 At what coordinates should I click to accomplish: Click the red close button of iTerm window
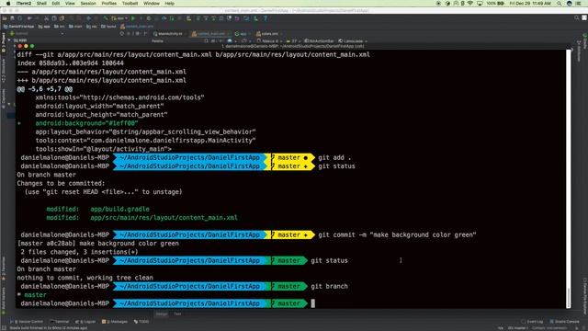pyautogui.click(x=20, y=46)
